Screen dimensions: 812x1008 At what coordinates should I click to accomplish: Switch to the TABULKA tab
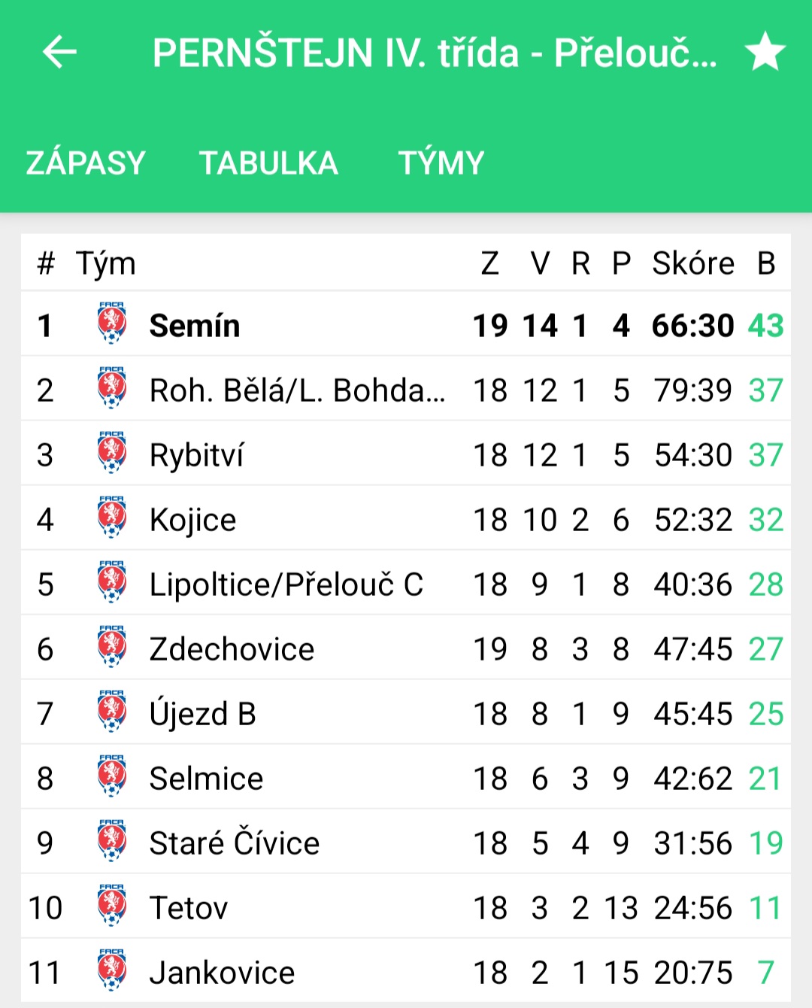pos(268,163)
